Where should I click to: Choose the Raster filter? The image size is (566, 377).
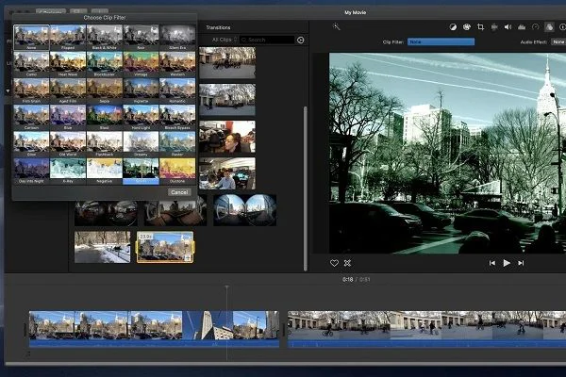[x=177, y=144]
